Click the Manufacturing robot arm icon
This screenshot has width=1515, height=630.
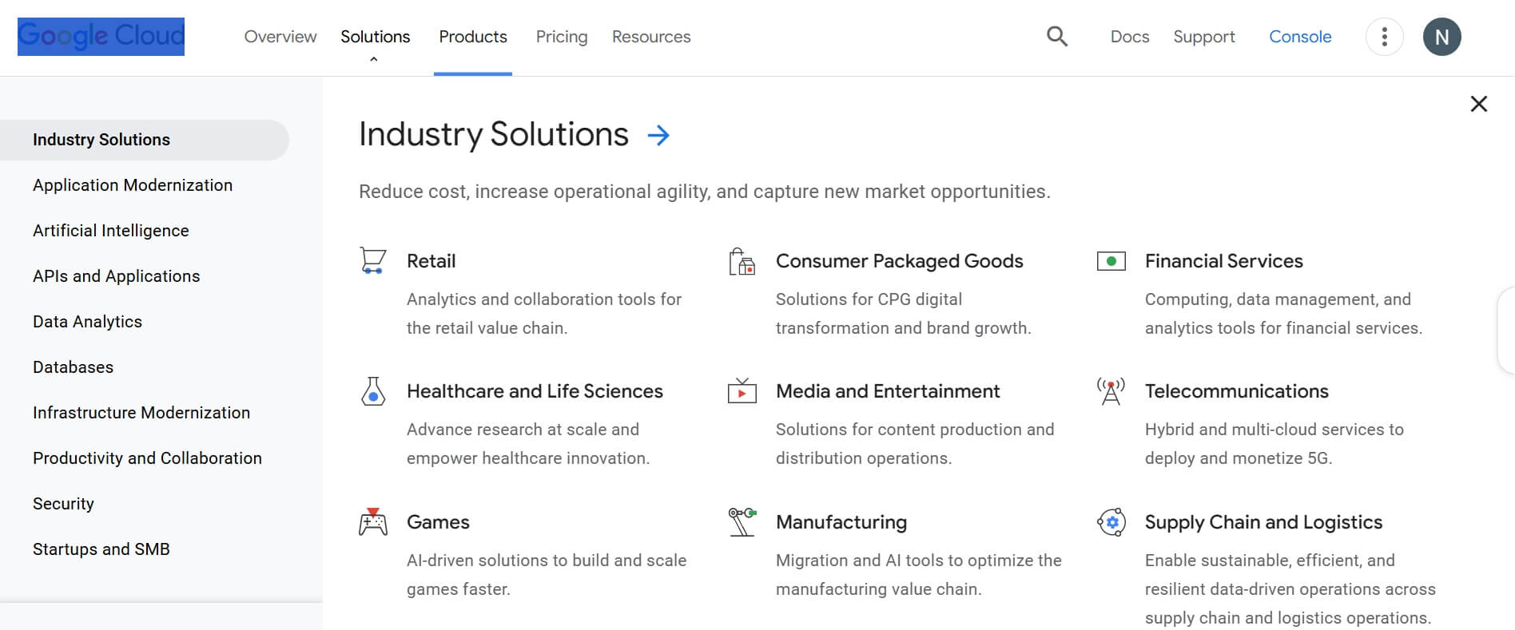[742, 521]
